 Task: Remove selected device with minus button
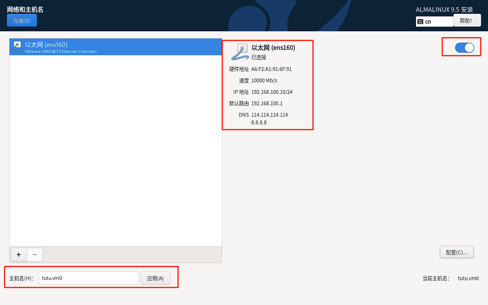(x=35, y=255)
